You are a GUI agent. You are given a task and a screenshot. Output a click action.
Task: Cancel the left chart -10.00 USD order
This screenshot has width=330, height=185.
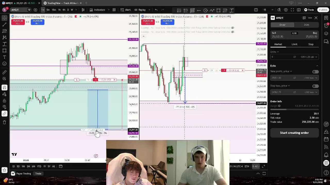coord(114,80)
